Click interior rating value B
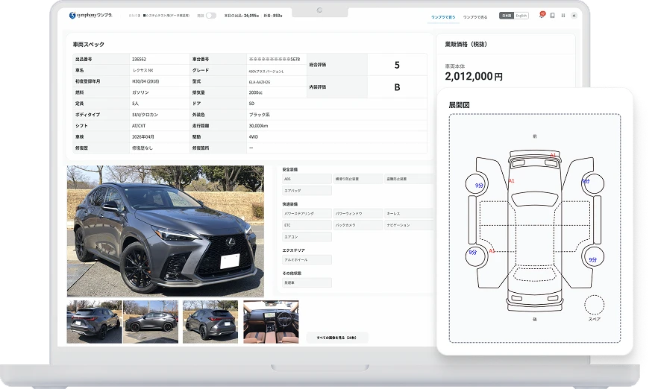Image resolution: width=658 pixels, height=389 pixels. coord(397,87)
